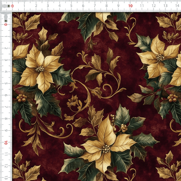Click the number 5 on the horizontal ruler
The width and height of the screenshot is (181, 181).
click(x=71, y=6)
